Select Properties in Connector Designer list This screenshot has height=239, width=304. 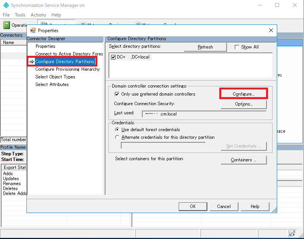point(46,46)
